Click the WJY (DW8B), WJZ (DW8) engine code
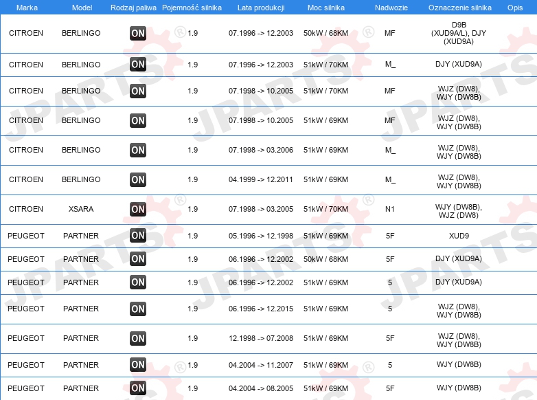 click(x=459, y=211)
